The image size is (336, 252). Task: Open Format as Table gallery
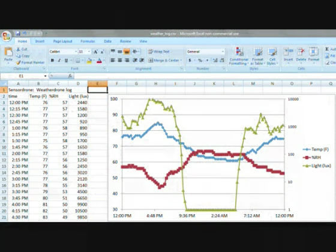coord(258,56)
